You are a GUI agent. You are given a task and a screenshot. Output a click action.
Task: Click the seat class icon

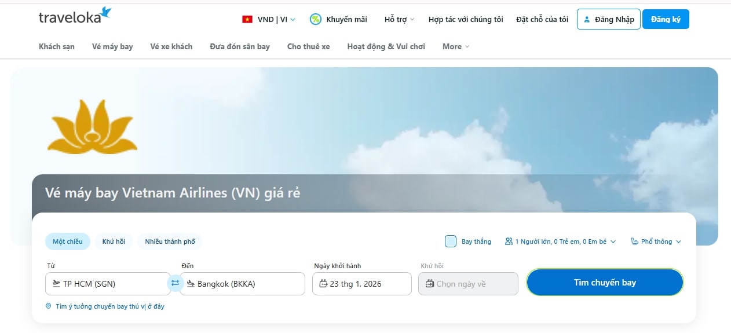point(635,241)
